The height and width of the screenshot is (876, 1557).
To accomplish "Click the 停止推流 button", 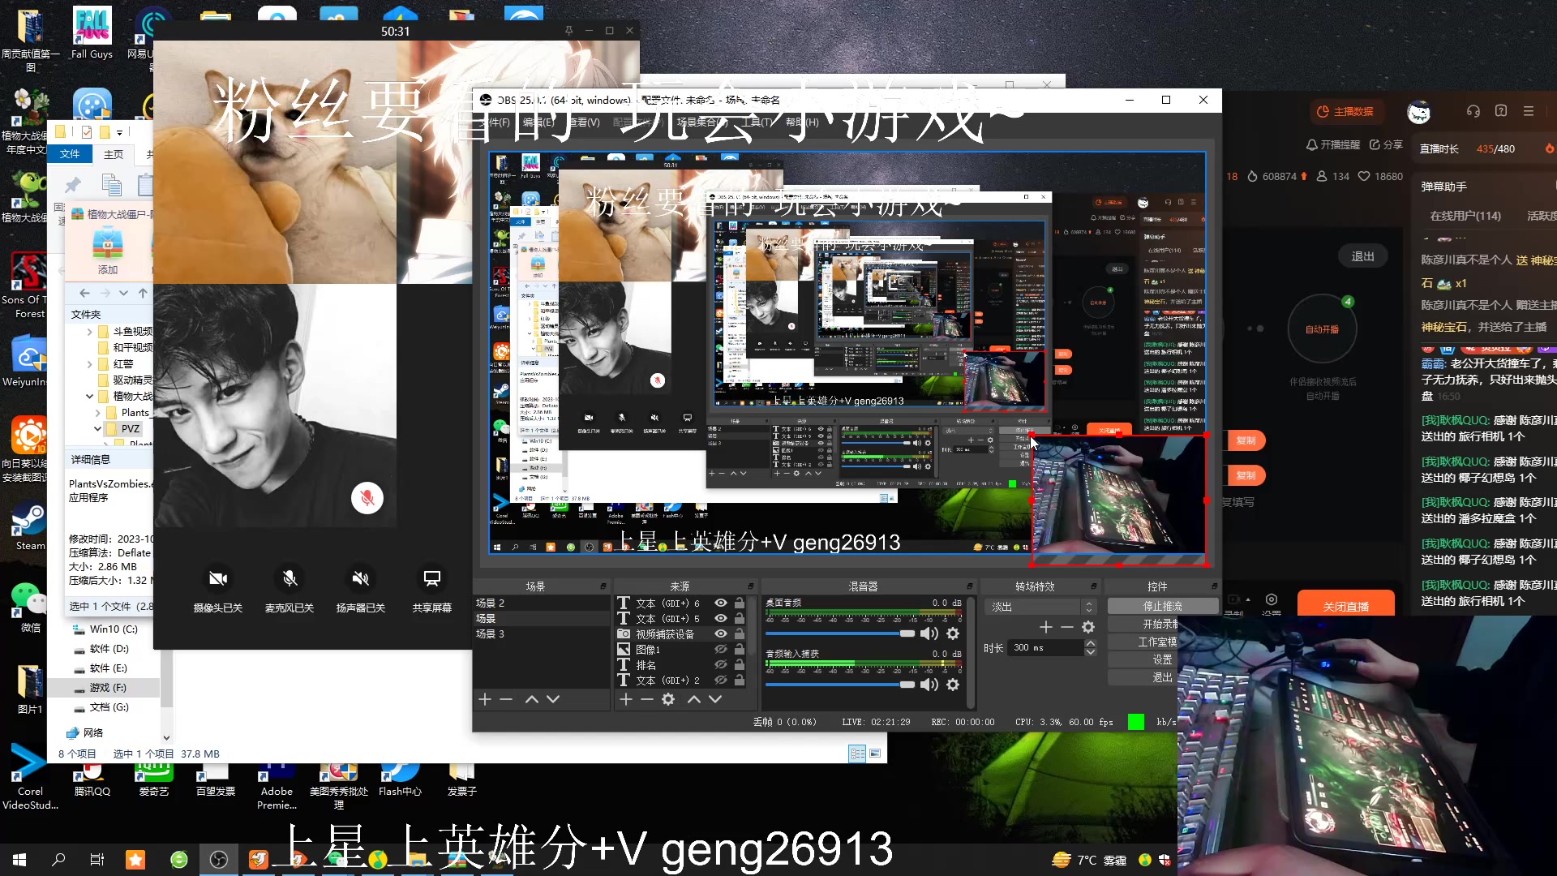I will coord(1162,607).
